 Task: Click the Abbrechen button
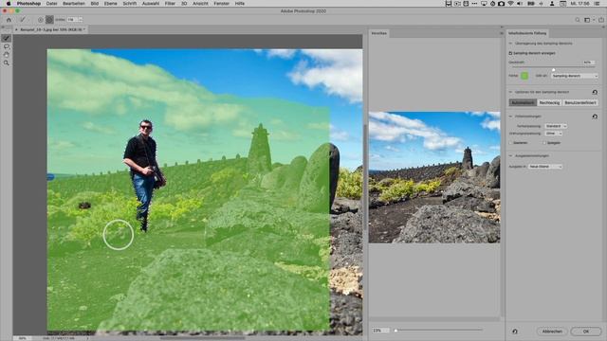[x=552, y=332]
